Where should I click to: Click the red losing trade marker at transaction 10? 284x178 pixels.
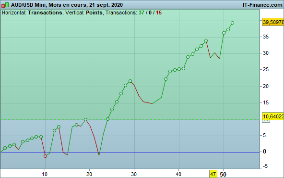point(45,156)
